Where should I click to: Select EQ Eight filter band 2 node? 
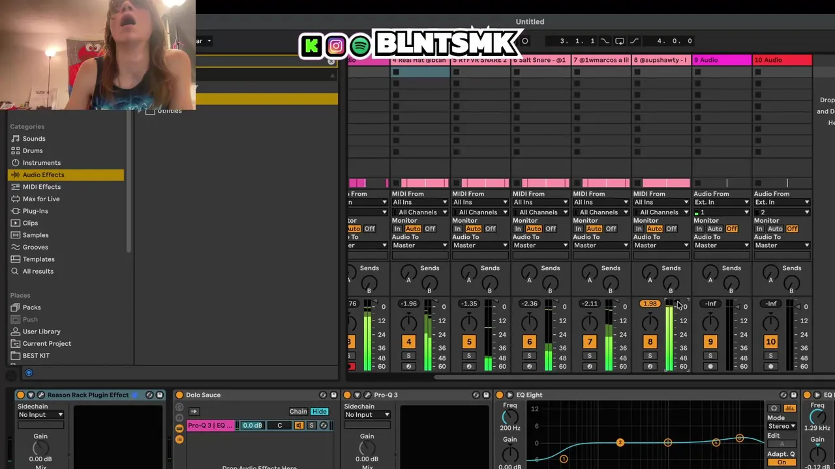tap(620, 443)
